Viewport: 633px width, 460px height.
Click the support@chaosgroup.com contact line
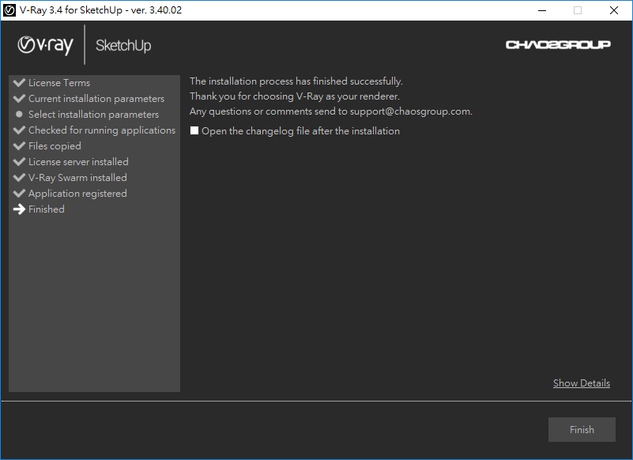click(330, 111)
